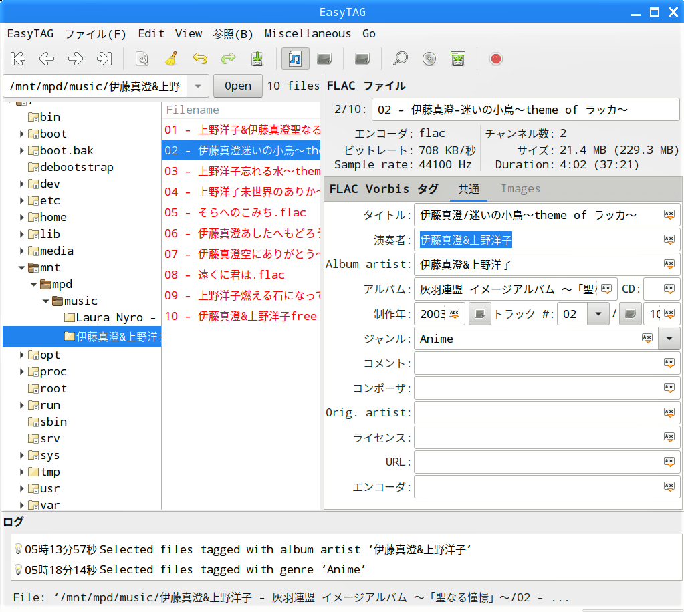684x612 pixels.
Task: Save files with green download icon
Action: click(257, 59)
